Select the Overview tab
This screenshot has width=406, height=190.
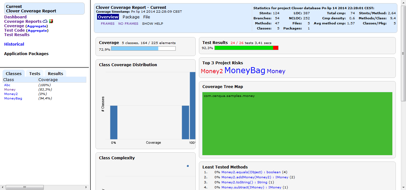click(108, 16)
